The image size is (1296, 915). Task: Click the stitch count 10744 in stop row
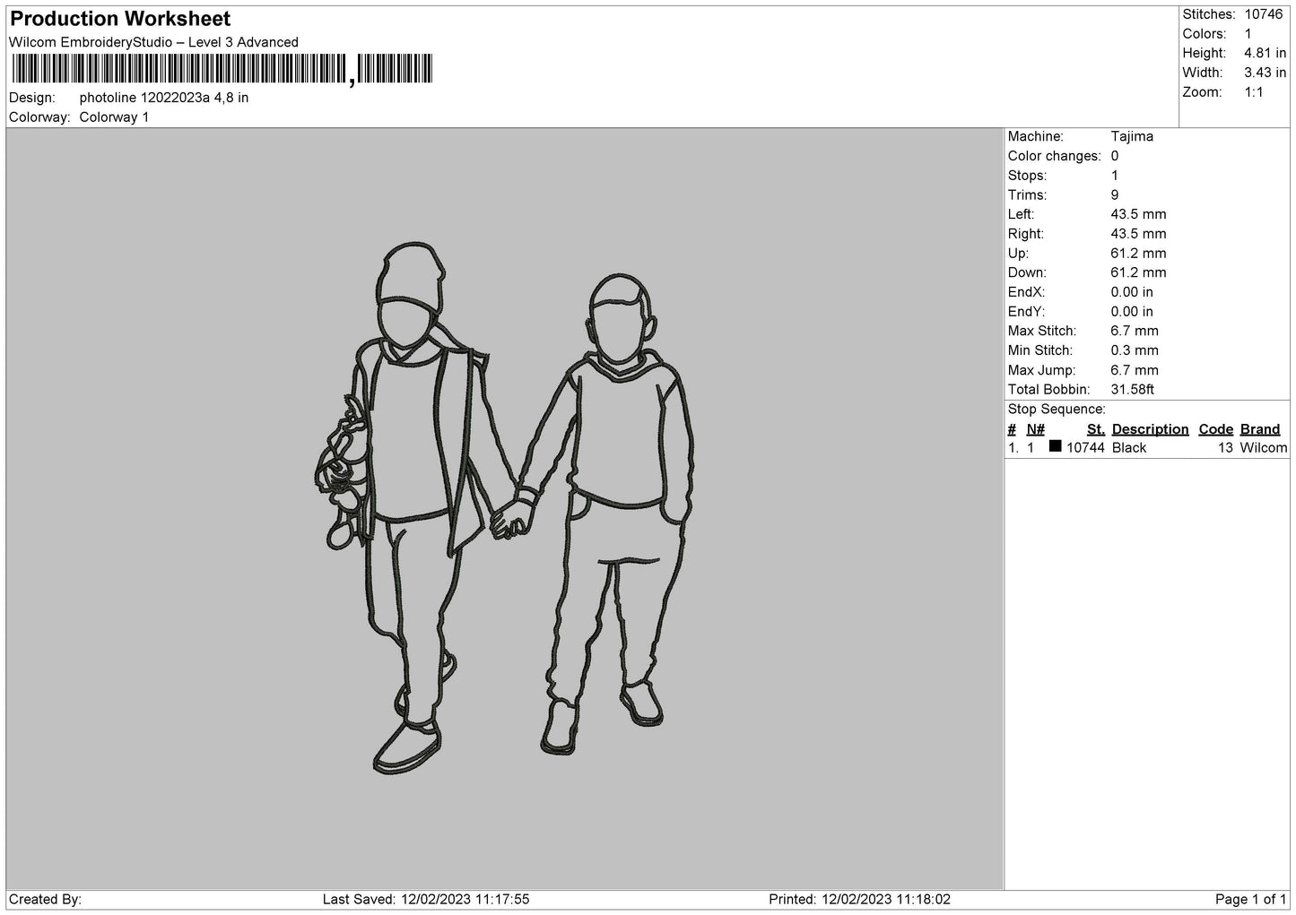click(x=1085, y=448)
